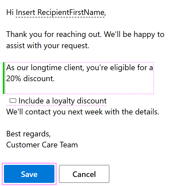179x186 pixels.
Task: Click the small icon beside Include a loyalty discount
Action: pos(13,101)
